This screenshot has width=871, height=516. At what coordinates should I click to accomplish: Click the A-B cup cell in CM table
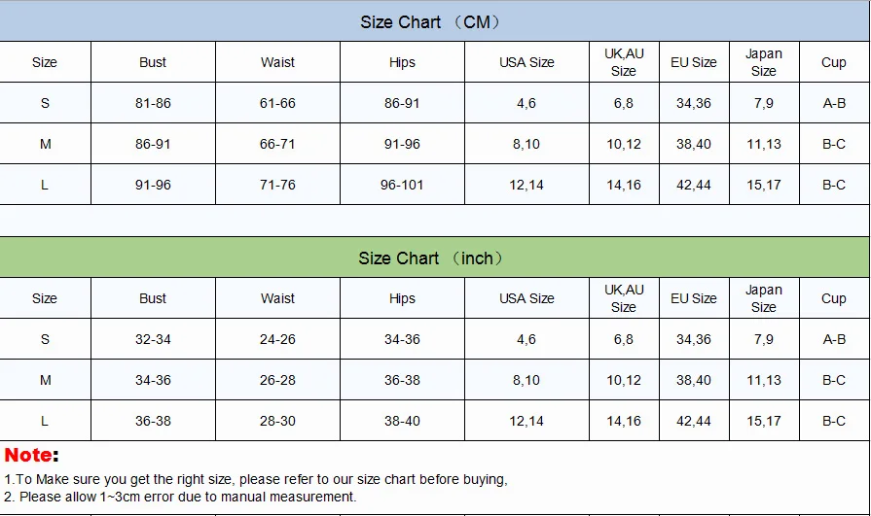(x=834, y=103)
